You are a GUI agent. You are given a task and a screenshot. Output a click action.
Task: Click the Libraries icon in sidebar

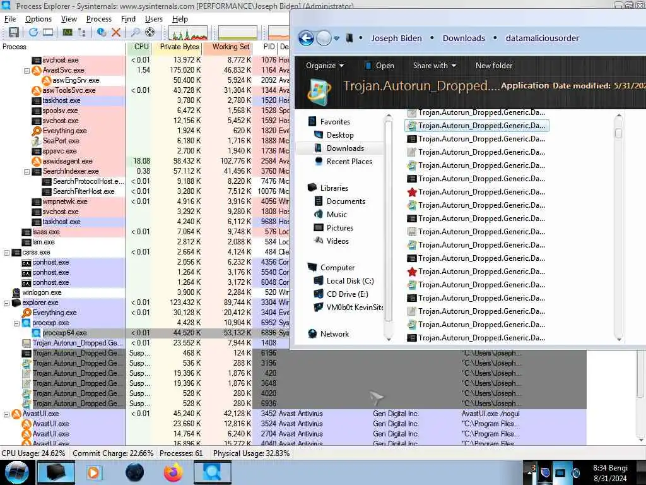coord(312,188)
